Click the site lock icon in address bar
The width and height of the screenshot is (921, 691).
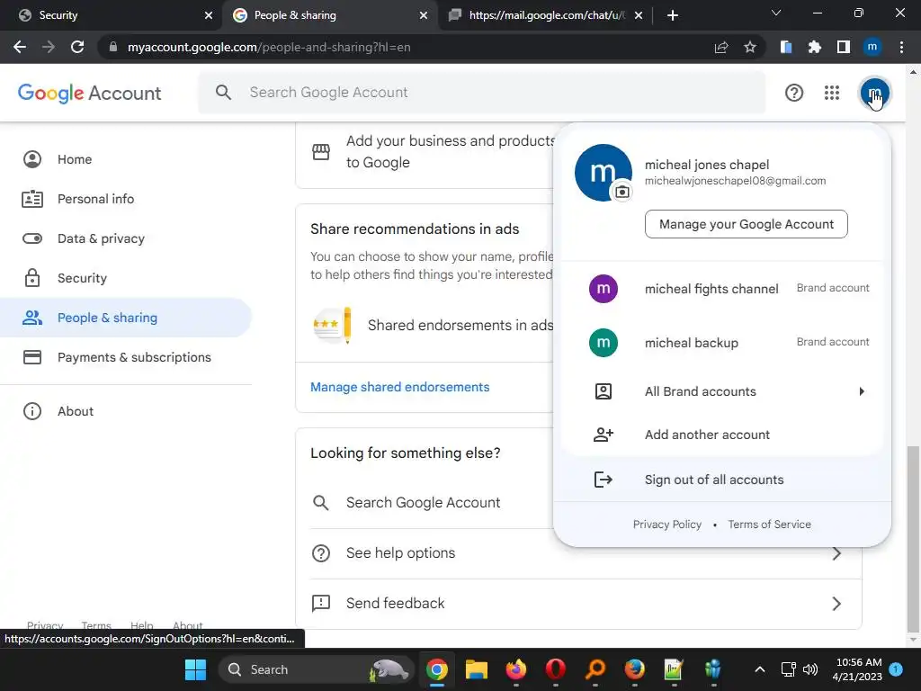coord(113,47)
